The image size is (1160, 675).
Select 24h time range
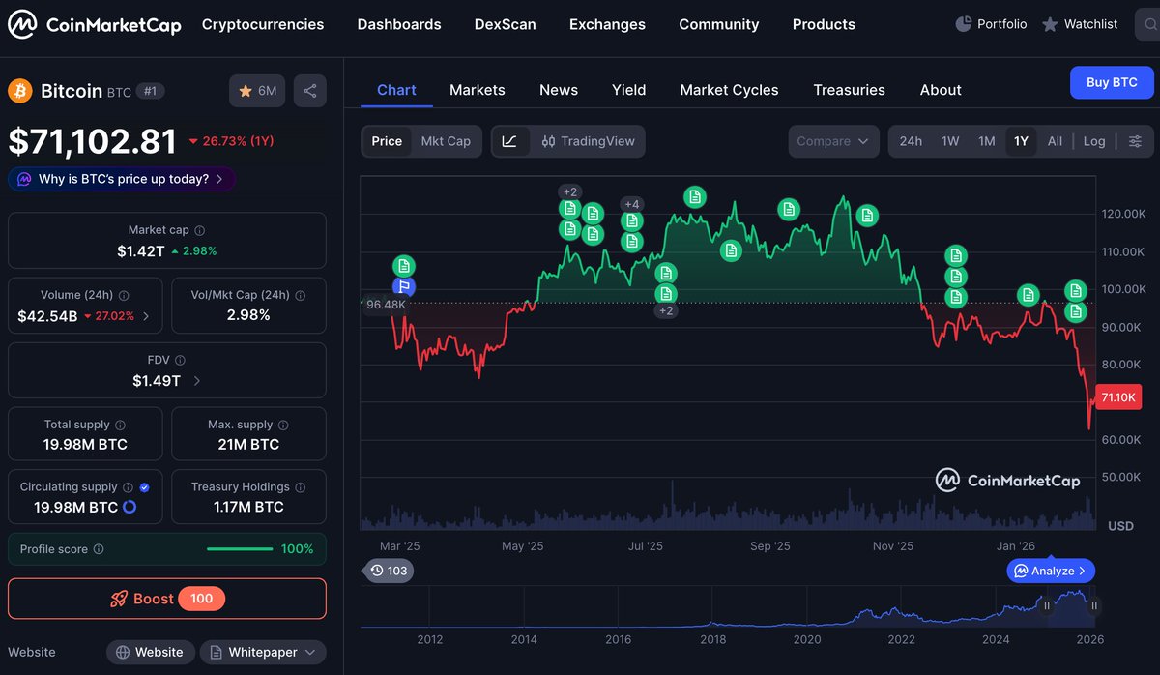[911, 141]
